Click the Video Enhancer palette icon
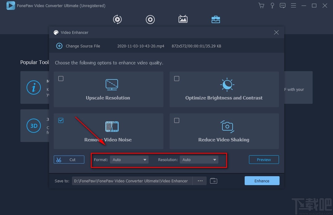 (56, 32)
